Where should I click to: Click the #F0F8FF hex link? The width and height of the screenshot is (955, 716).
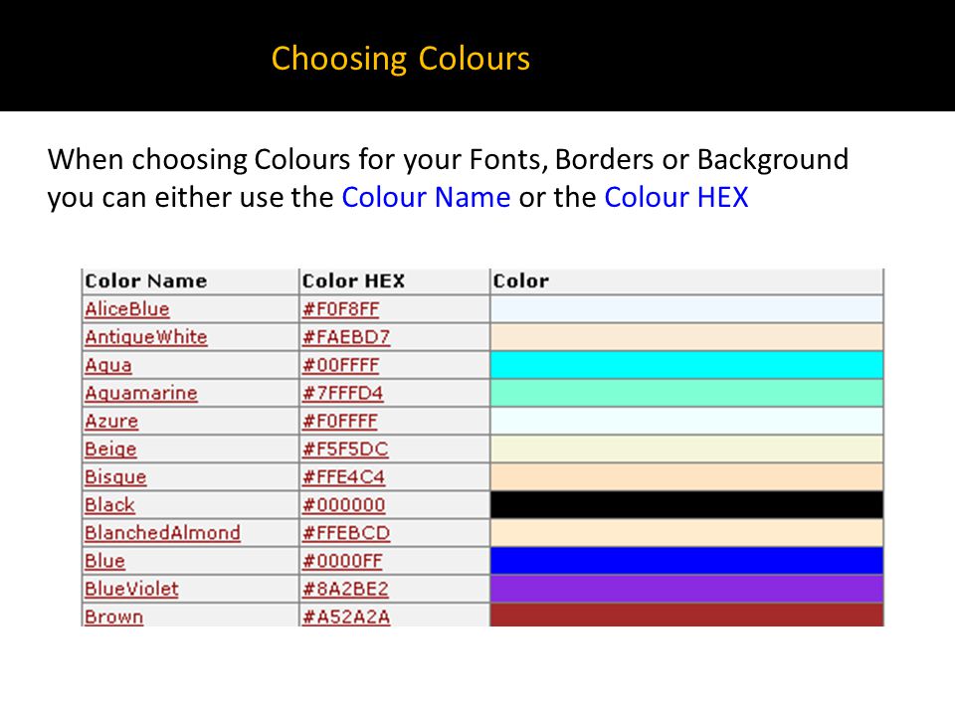340,309
